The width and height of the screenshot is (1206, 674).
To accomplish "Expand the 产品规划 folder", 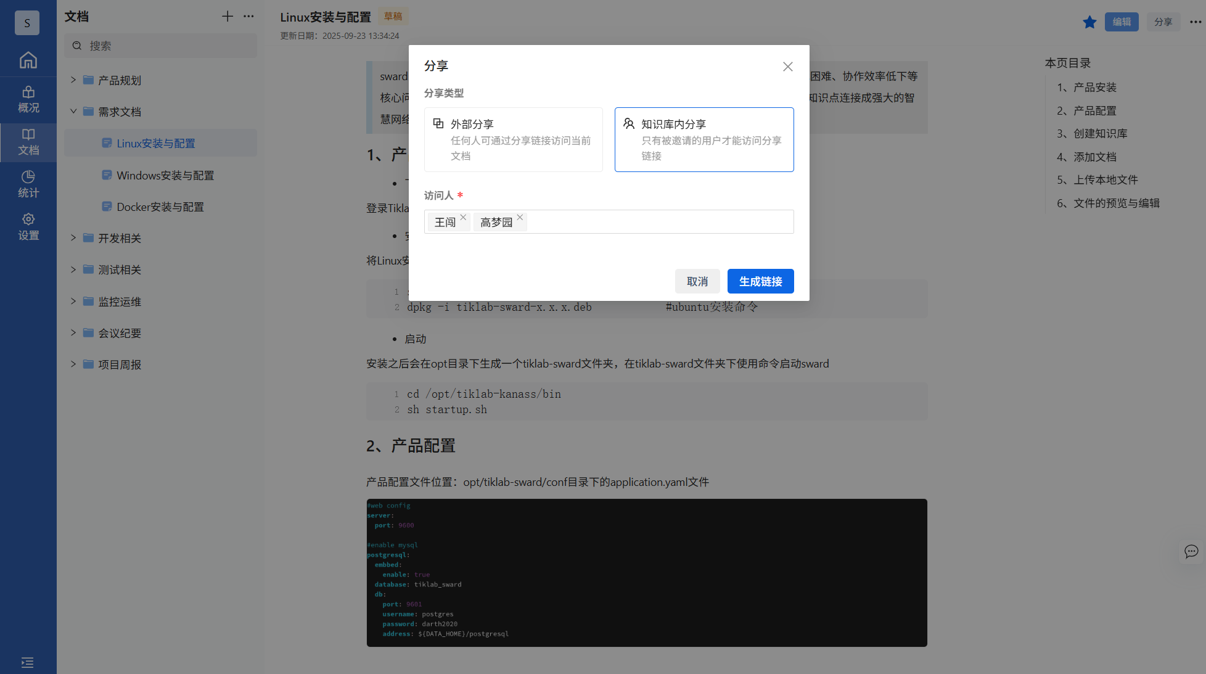I will coord(73,80).
